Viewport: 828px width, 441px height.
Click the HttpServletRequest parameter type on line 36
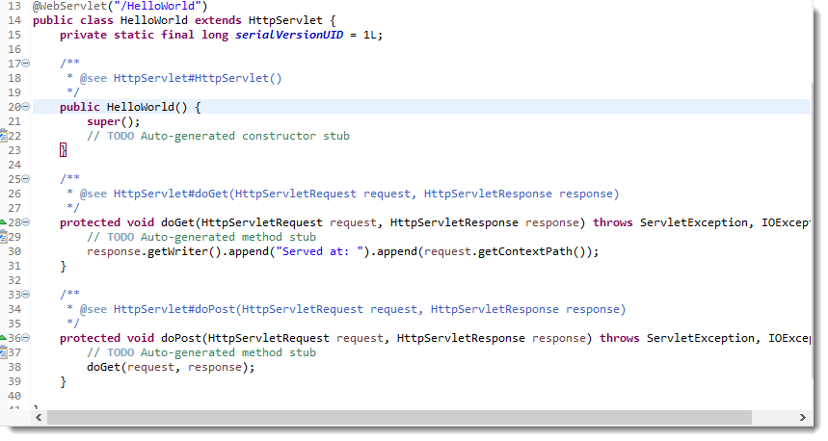pos(268,338)
